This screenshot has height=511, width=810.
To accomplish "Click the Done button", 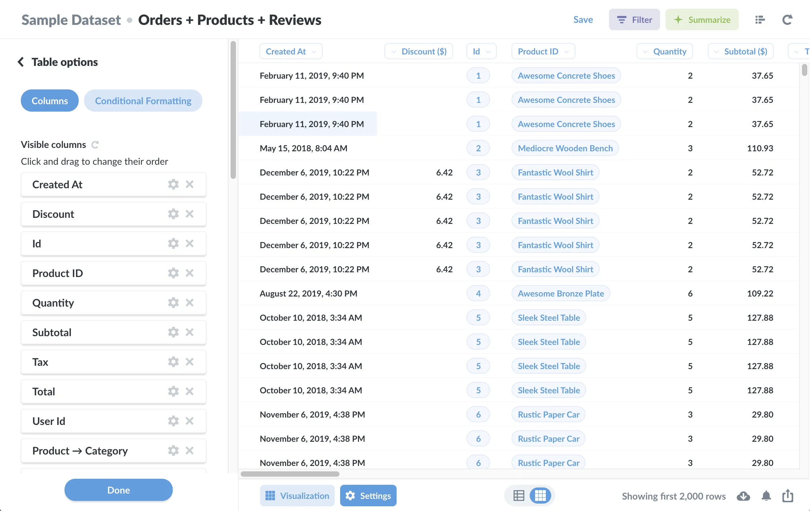I will (118, 490).
